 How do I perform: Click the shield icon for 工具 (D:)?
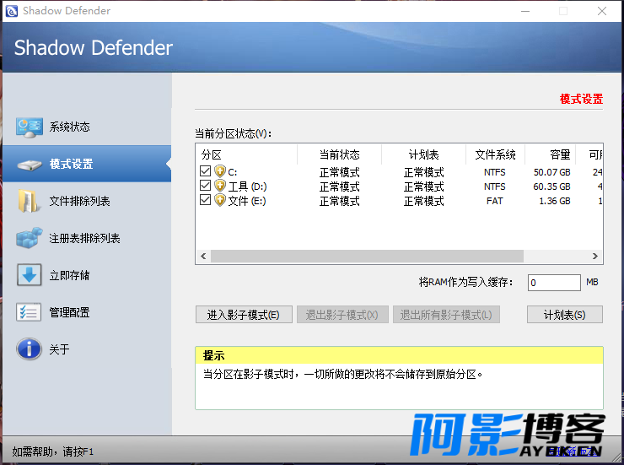tap(220, 186)
